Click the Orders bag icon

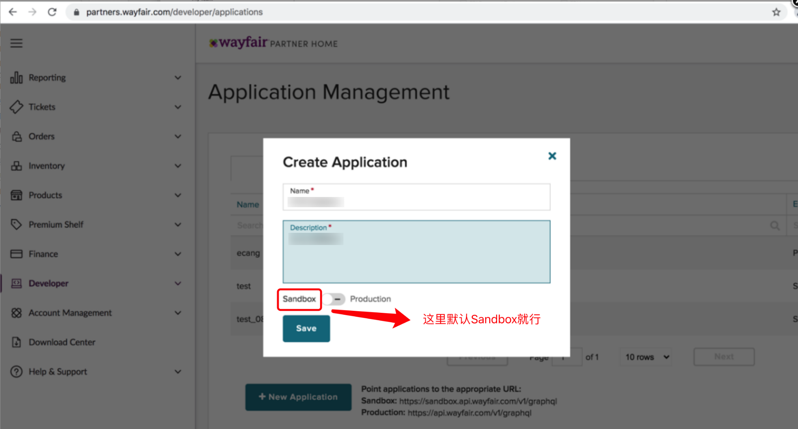pyautogui.click(x=17, y=136)
